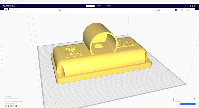
Task: Switch to the Monitor stage
Action: [x=108, y=6]
